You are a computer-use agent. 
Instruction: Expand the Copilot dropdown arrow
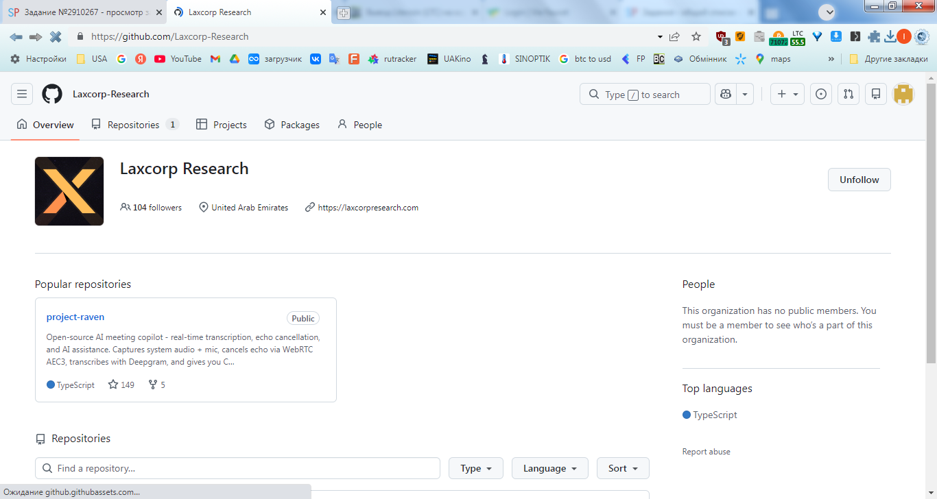(745, 94)
